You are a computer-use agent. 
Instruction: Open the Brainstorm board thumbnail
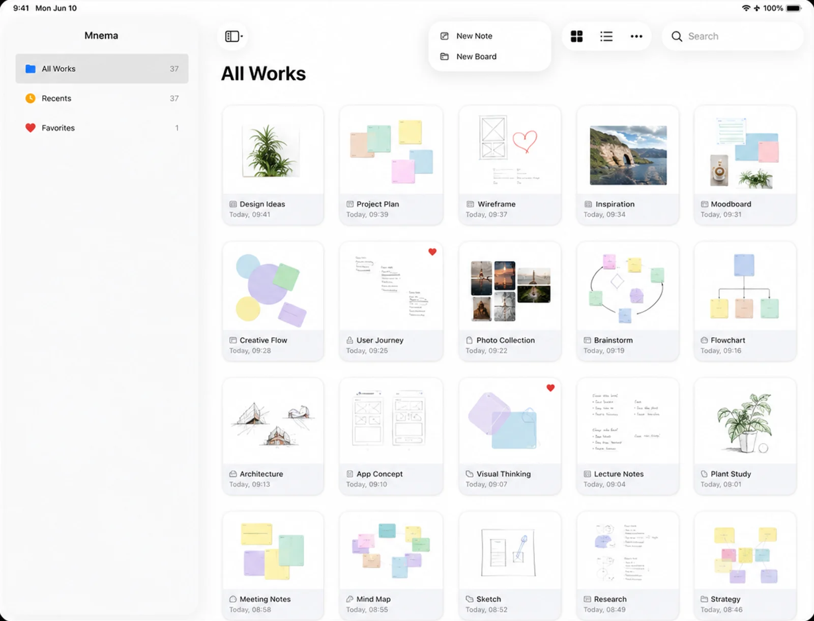pyautogui.click(x=628, y=286)
